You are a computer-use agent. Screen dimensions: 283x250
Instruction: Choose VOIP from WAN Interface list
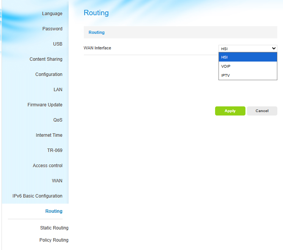(x=248, y=66)
